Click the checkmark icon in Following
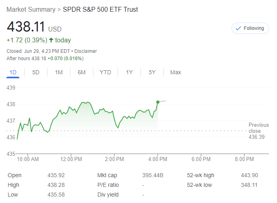Image resolution: width=277 pixels, height=203 pixels. pos(238,28)
